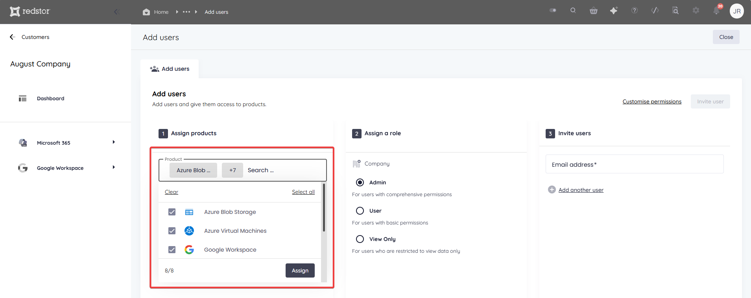Click the Home breadcrumb link
751x298 pixels.
point(161,12)
